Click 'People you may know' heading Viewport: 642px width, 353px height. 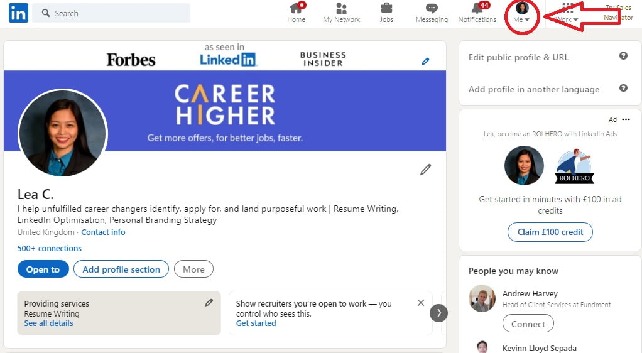click(513, 271)
